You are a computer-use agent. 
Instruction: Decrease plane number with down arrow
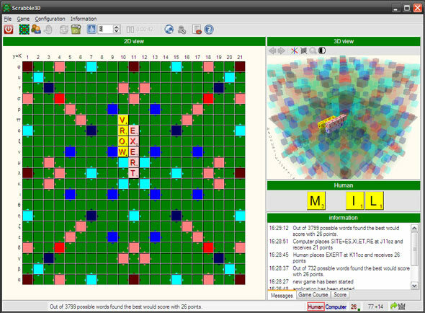116,31
